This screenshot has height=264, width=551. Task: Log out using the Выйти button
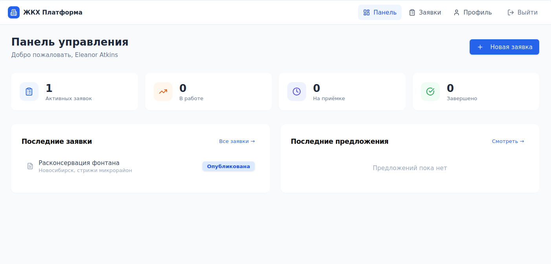coord(522,13)
